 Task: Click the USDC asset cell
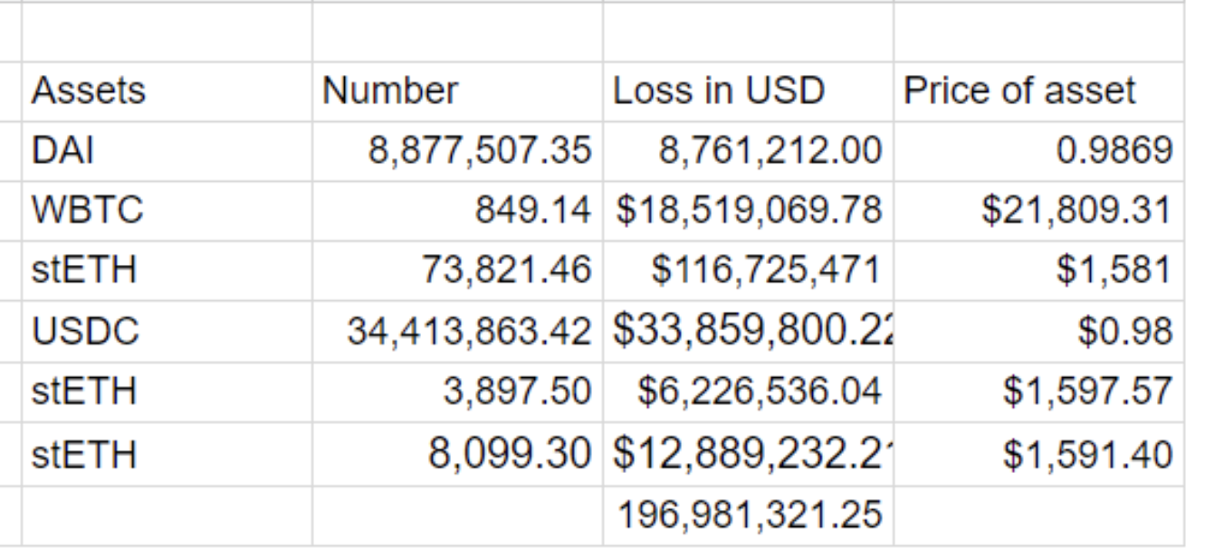coord(167,333)
